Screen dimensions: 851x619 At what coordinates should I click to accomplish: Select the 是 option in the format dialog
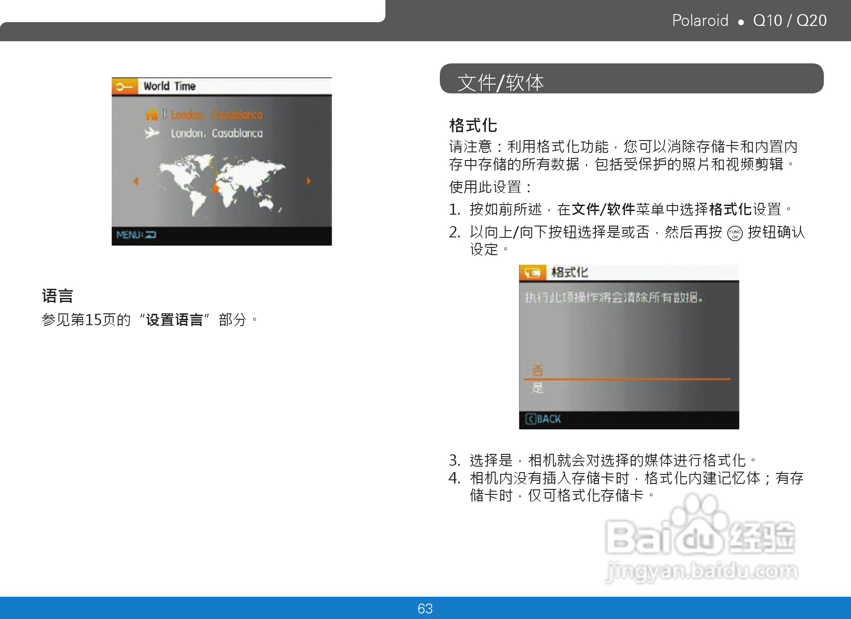coord(538,388)
